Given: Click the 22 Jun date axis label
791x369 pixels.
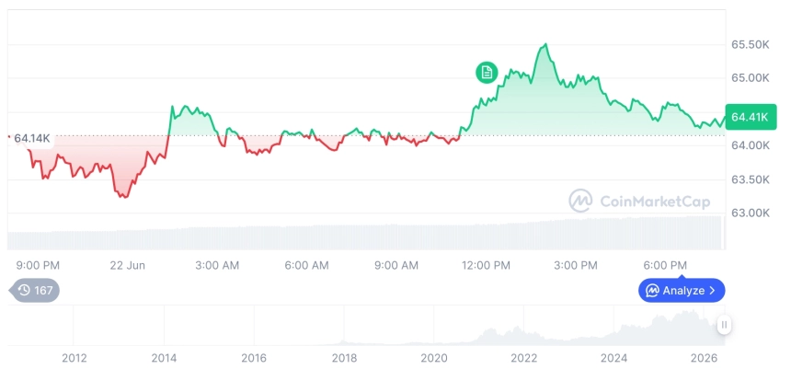Looking at the screenshot, I should [x=128, y=266].
